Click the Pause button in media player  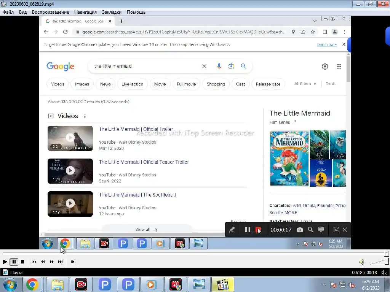[x=14, y=262]
